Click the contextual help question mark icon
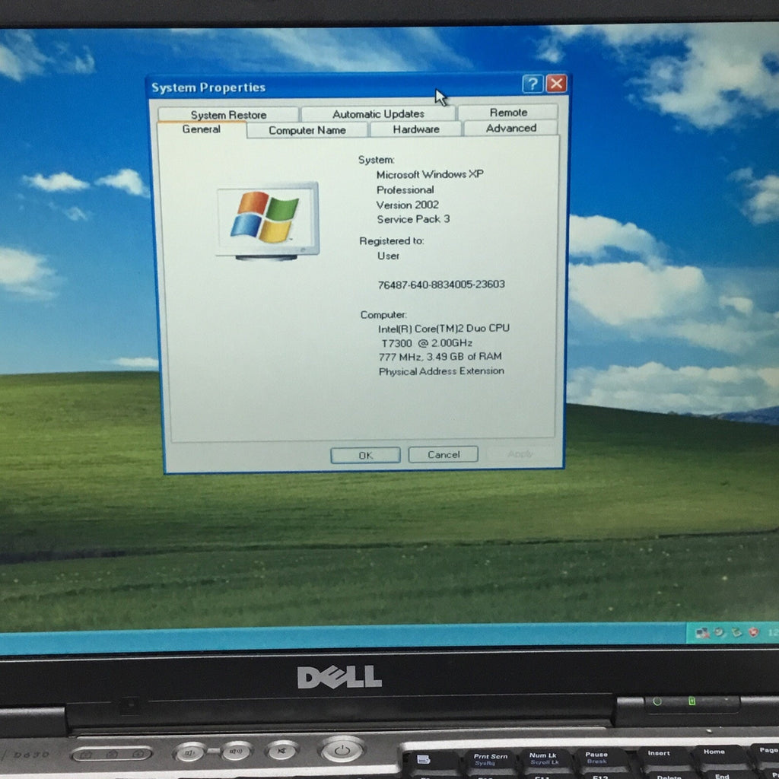The width and height of the screenshot is (779, 779). tap(534, 84)
